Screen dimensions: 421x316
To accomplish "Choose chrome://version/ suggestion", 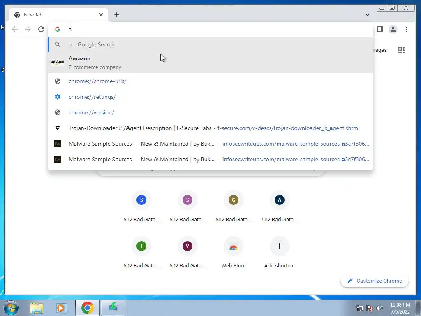I will point(210,112).
